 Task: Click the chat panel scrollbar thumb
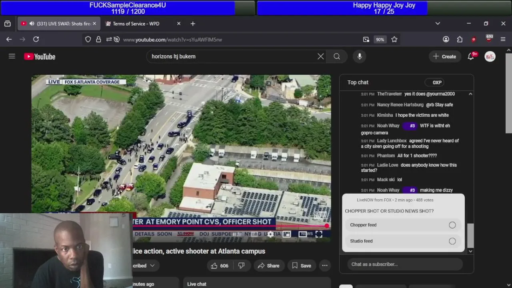[470, 236]
